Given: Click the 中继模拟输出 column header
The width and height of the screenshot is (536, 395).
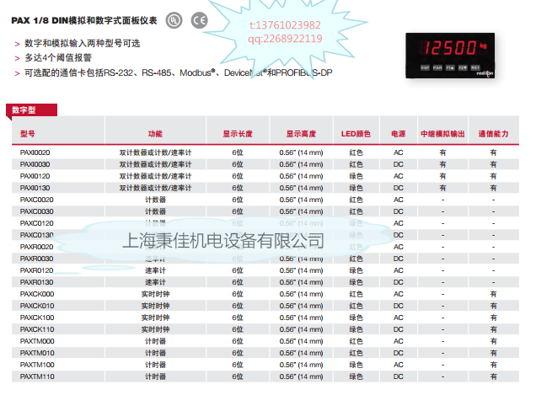Looking at the screenshot, I should [x=442, y=134].
